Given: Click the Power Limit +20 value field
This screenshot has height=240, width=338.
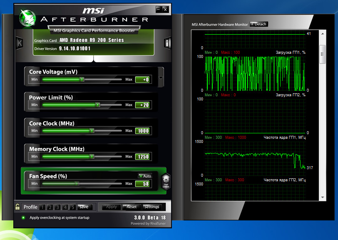Looking at the screenshot, I should click(x=142, y=105).
